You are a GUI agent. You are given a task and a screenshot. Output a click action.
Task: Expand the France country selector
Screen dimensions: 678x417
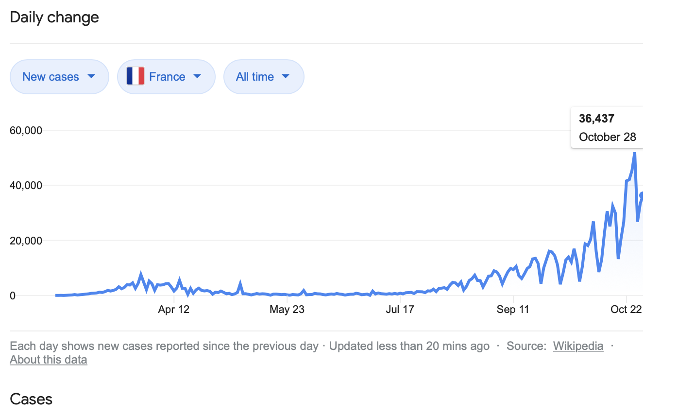pos(166,77)
